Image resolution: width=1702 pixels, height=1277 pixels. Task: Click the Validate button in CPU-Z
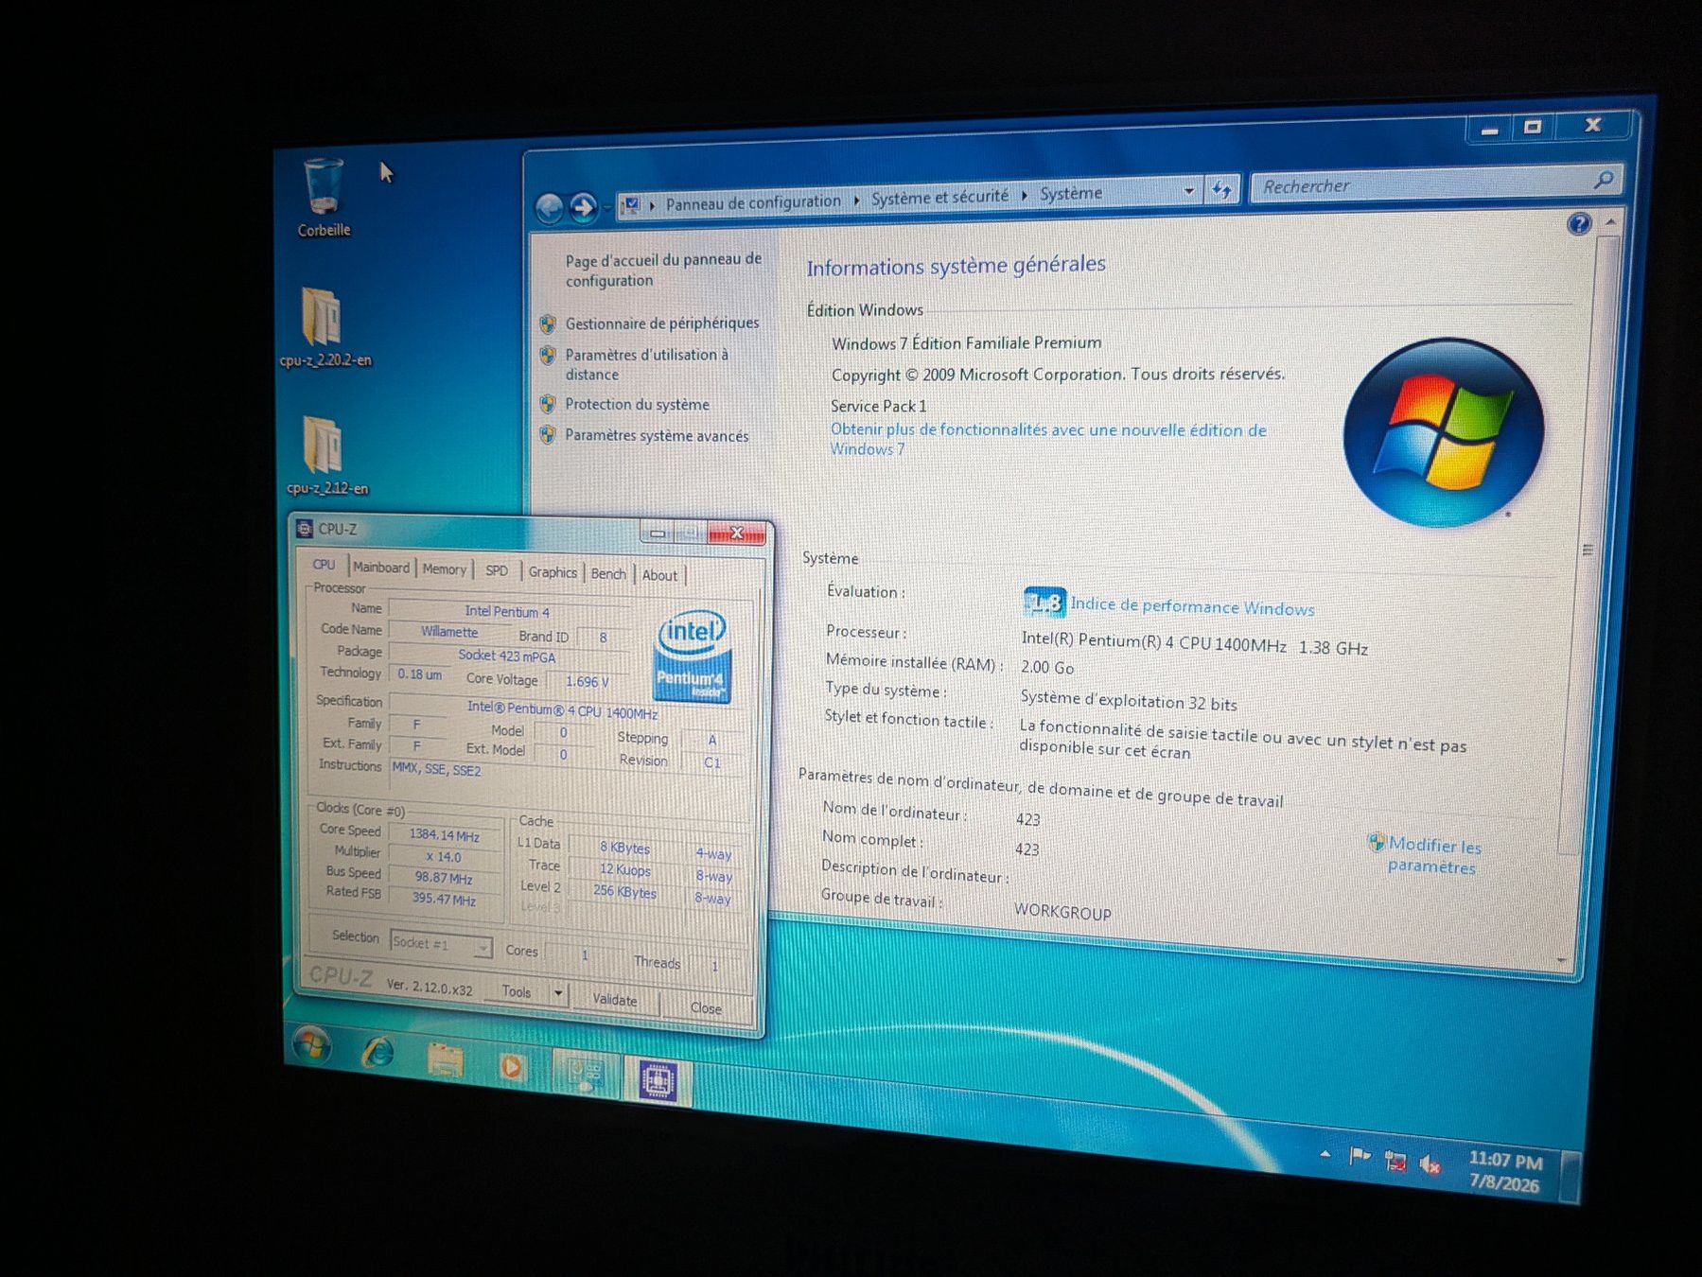click(x=614, y=1000)
